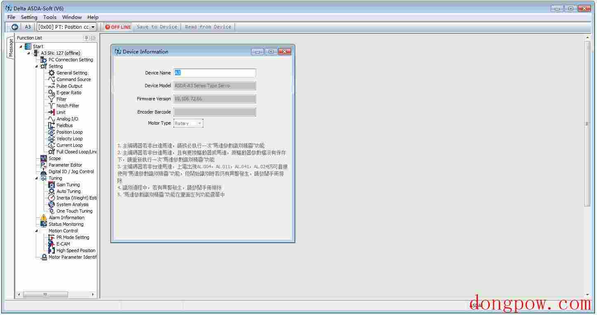Click the Device Model field
Screen dimensions: 597x315
point(215,86)
